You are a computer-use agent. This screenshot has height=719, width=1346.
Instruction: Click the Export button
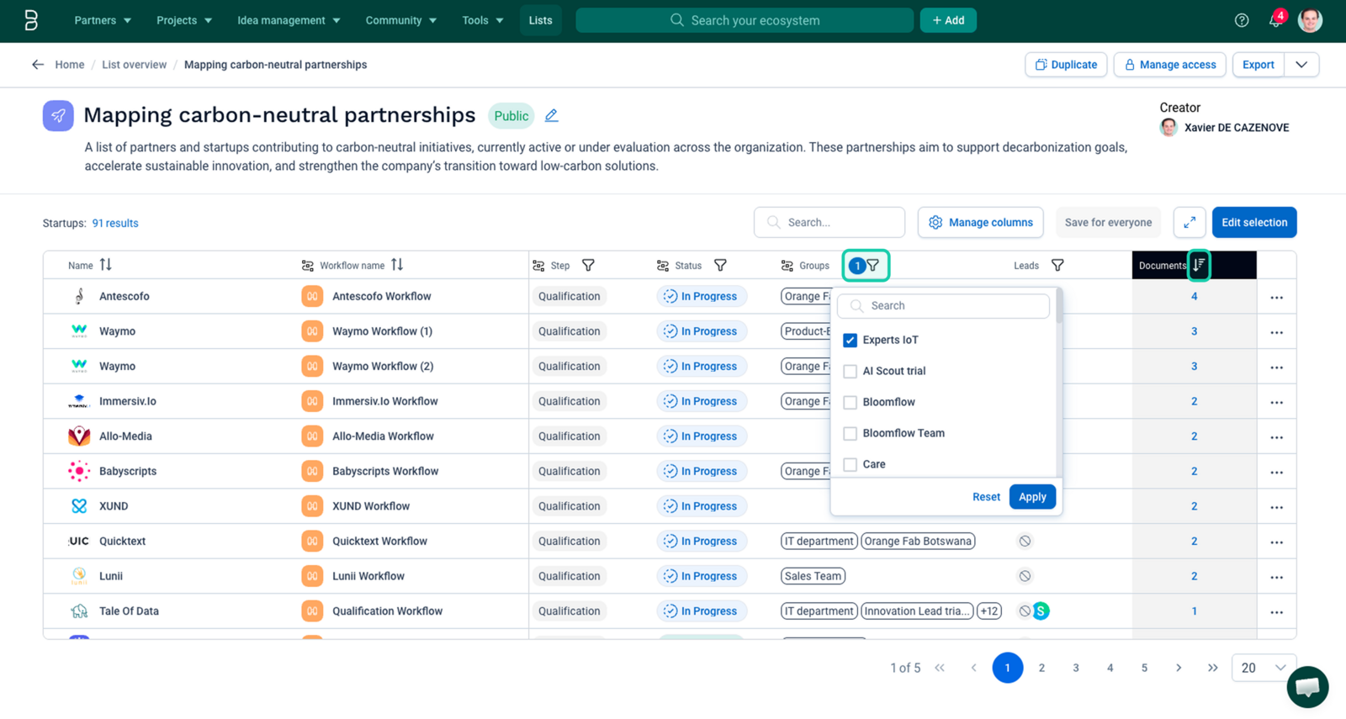coord(1259,65)
